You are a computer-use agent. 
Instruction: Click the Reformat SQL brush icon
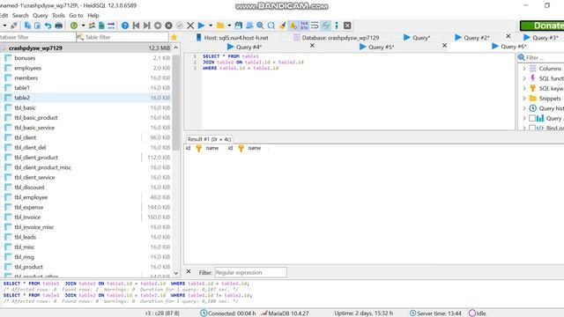coord(282,26)
